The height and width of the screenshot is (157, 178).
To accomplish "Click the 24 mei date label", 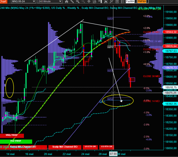I will coord(85,154).
